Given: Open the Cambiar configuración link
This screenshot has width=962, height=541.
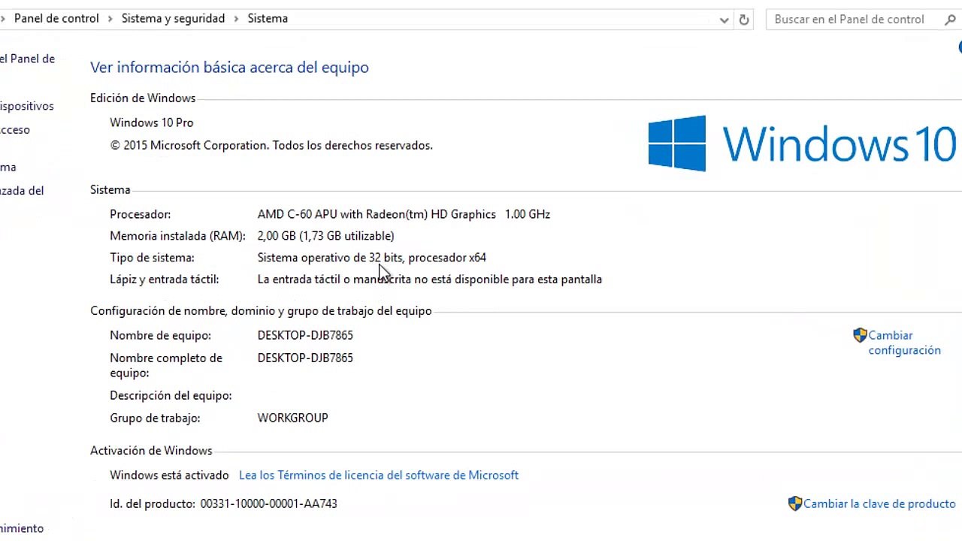Looking at the screenshot, I should click(x=904, y=343).
